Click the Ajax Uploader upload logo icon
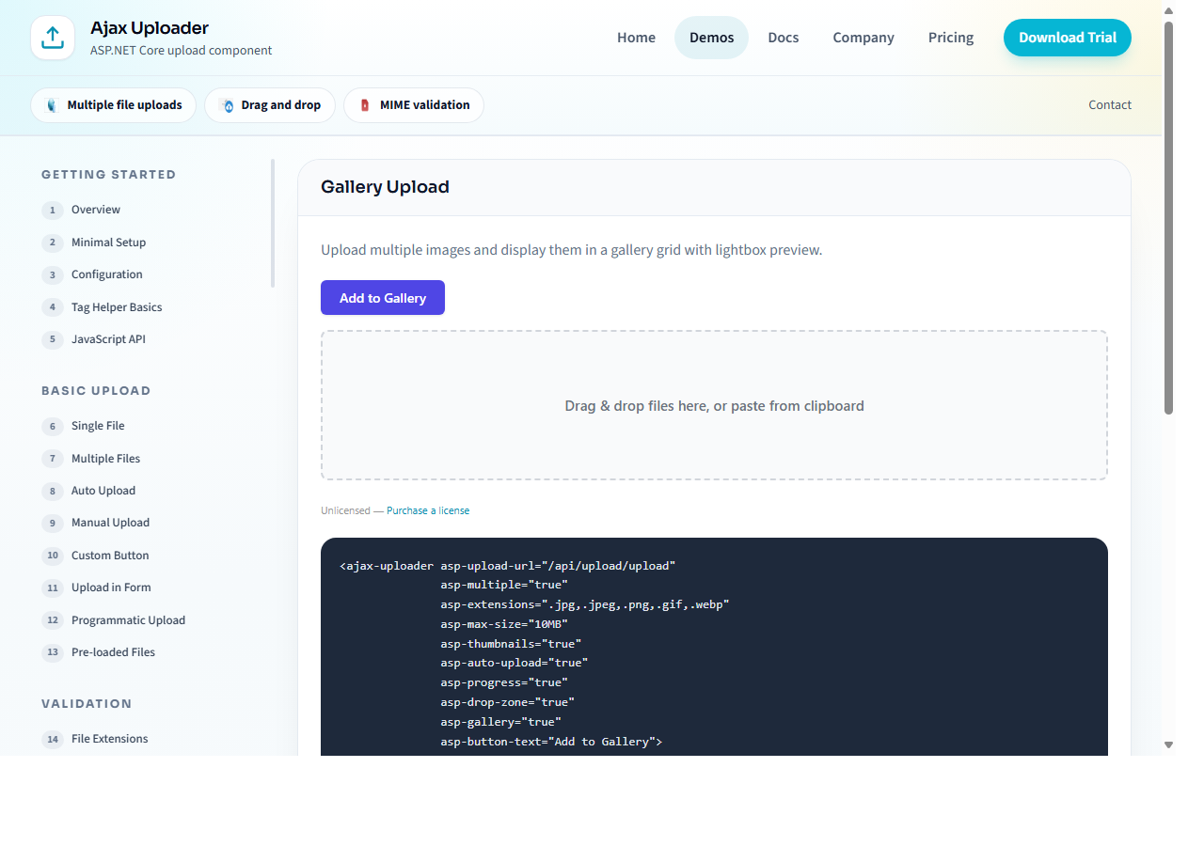Screen dimensions: 1204x846 (x=53, y=38)
